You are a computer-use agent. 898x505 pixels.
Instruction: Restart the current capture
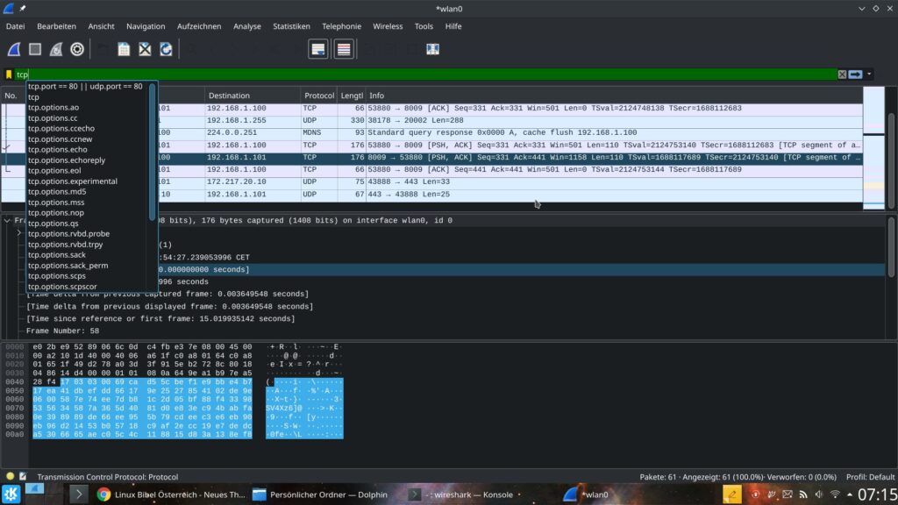click(56, 49)
